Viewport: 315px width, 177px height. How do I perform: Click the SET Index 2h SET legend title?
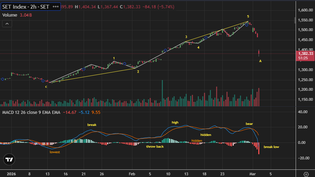coord(26,7)
